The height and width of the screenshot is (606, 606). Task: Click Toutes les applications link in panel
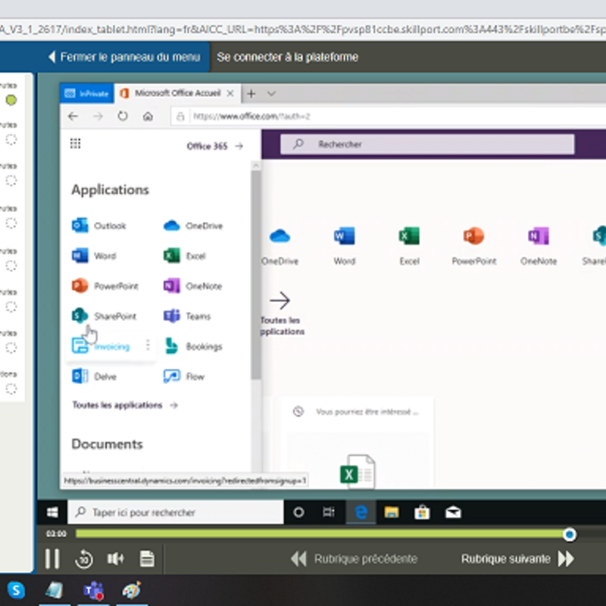point(125,405)
